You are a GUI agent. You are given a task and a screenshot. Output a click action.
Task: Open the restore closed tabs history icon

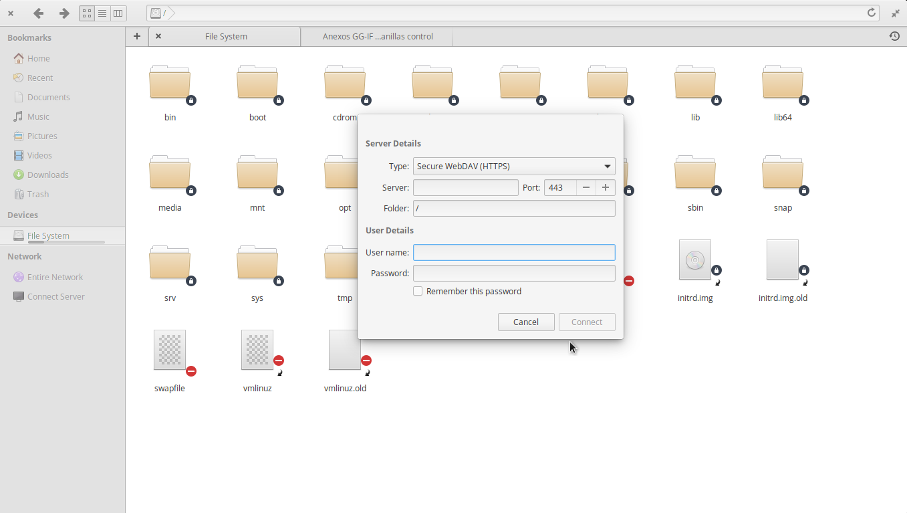(x=896, y=36)
